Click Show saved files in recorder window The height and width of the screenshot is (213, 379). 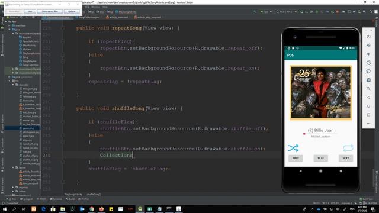(50, 11)
